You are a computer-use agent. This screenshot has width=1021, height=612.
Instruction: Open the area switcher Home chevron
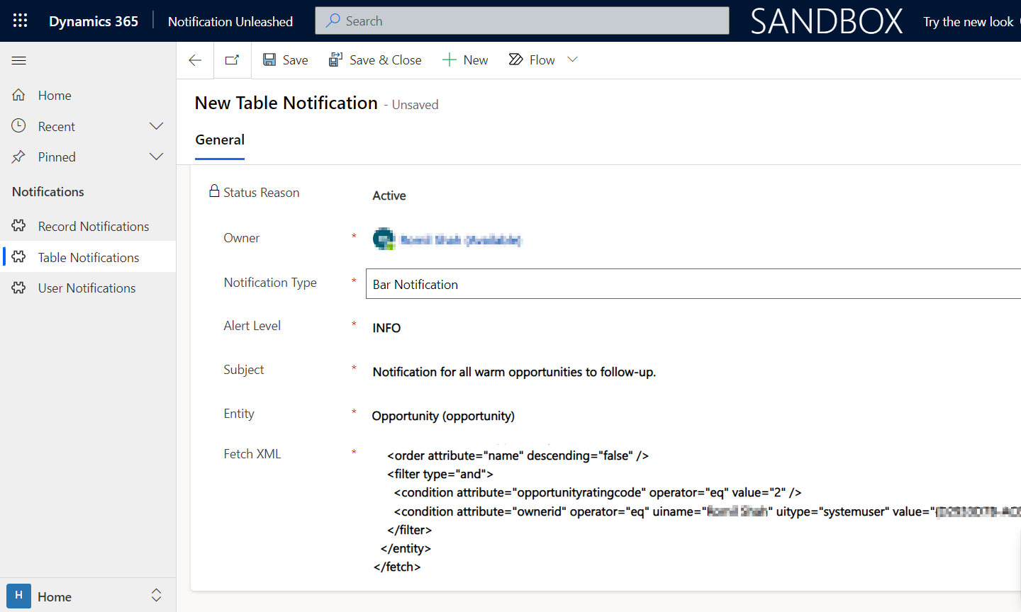click(157, 596)
